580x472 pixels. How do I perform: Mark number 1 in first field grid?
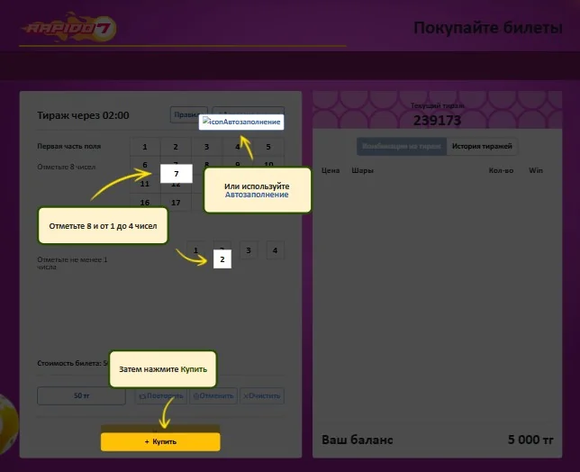(x=145, y=147)
